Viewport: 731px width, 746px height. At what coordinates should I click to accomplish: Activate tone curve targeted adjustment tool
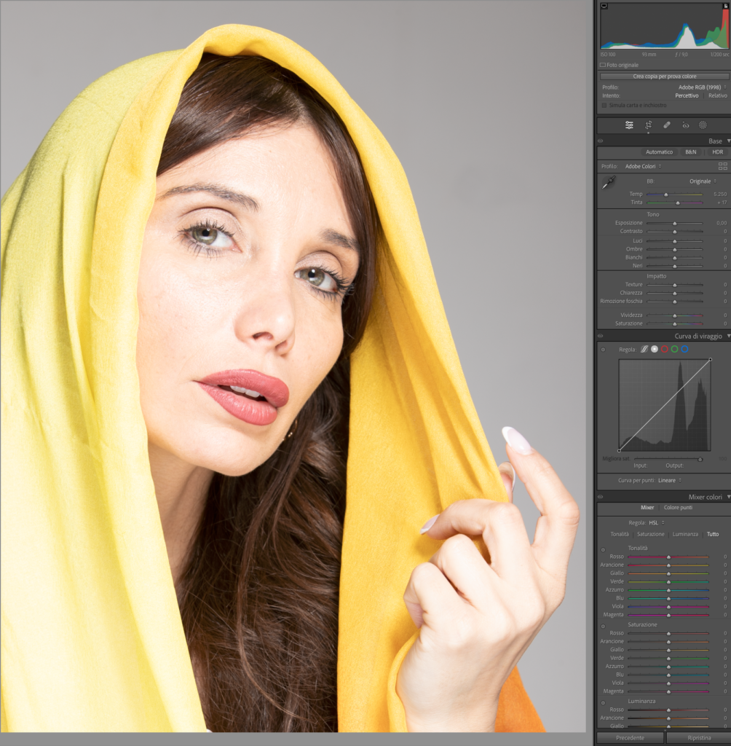(603, 350)
